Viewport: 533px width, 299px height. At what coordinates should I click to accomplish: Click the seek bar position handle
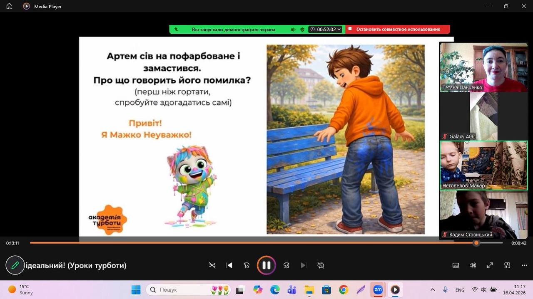click(476, 243)
